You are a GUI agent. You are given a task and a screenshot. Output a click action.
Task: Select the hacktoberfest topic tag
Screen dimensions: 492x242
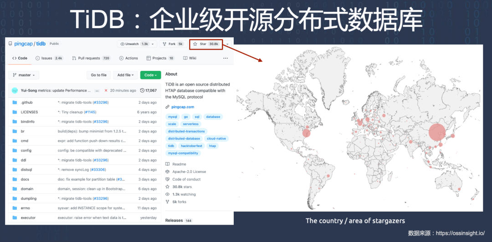(192, 146)
